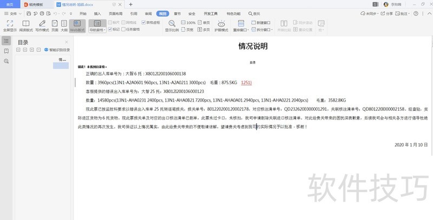The width and height of the screenshot is (433, 220).
Task: Uncheck the 标记 markup checkbox
Action: coord(114,29)
